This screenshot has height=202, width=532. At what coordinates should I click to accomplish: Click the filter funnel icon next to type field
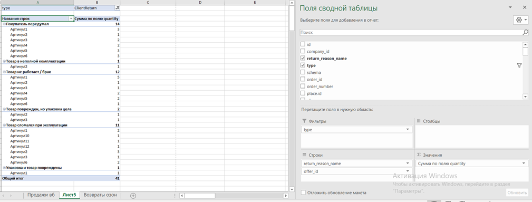click(x=519, y=65)
